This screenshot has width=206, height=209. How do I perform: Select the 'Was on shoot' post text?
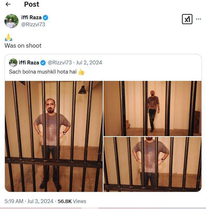23,46
